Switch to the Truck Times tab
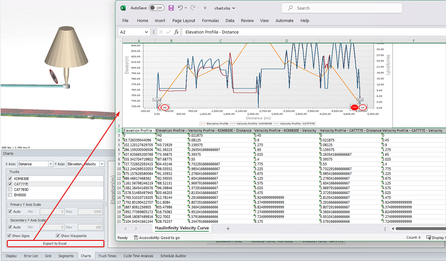Image resolution: width=446 pixels, height=261 pixels. [x=107, y=256]
